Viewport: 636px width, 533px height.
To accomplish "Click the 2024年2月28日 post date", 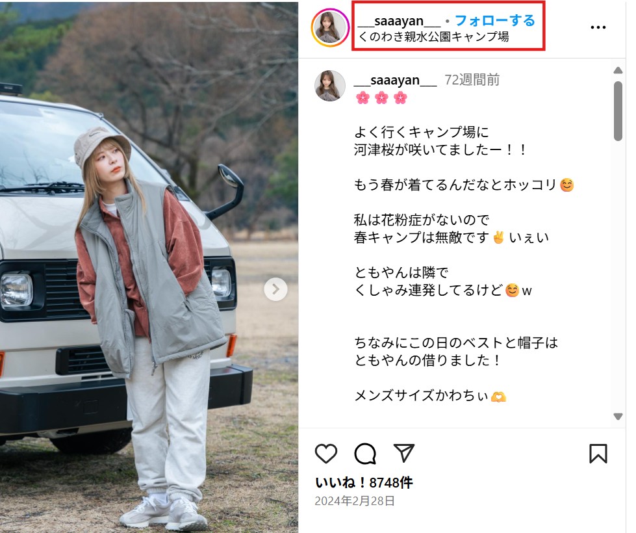I will [x=355, y=501].
